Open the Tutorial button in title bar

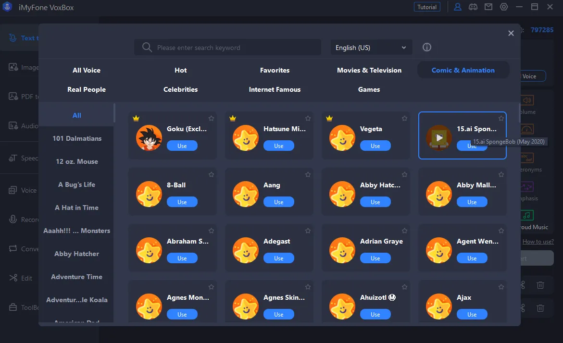click(x=427, y=7)
